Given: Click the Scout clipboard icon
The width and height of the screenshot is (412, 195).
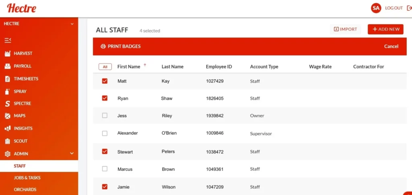Looking at the screenshot, I should point(7,141).
